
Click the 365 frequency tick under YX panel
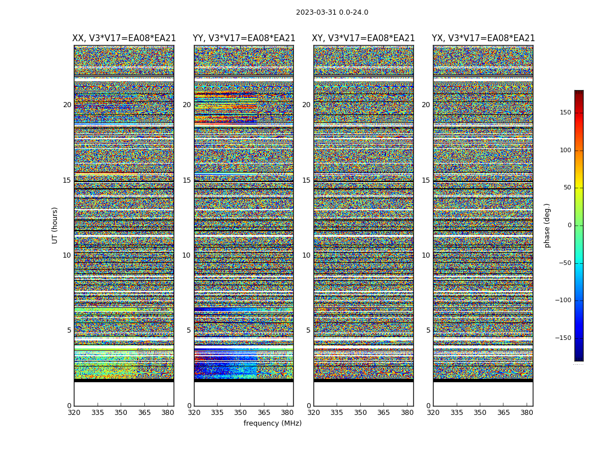pyautogui.click(x=503, y=413)
